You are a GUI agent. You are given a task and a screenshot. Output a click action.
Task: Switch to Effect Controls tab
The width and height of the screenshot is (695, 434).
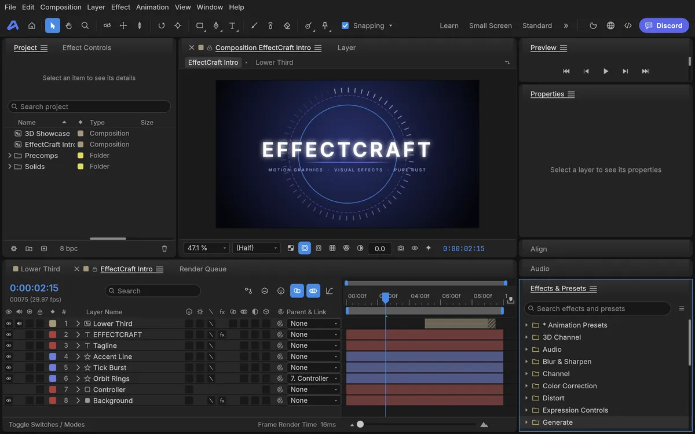click(87, 48)
